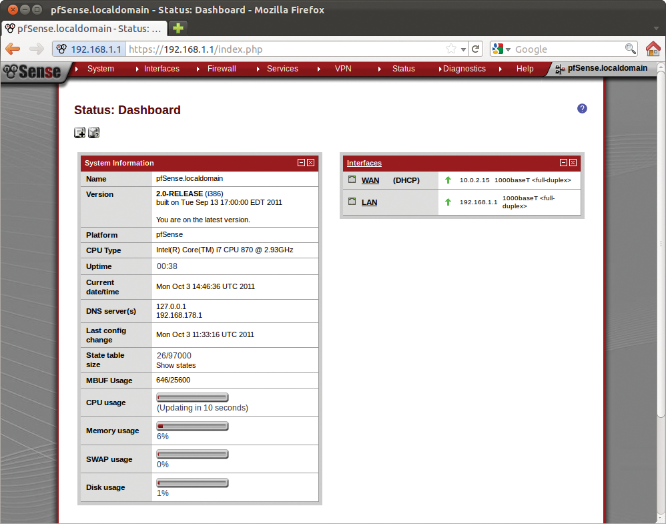
Task: Click the add new widget plus icon
Action: (79, 132)
